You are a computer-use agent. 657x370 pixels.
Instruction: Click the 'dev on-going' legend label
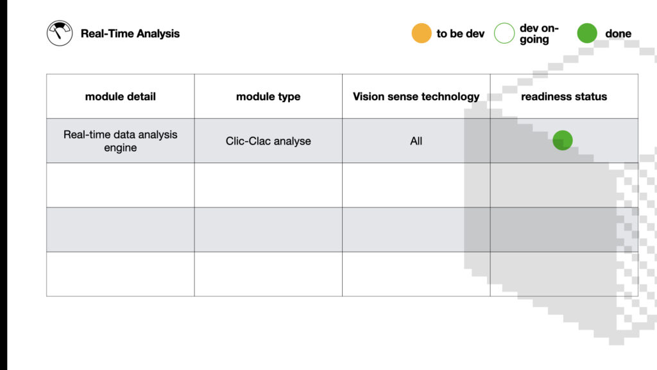click(539, 33)
